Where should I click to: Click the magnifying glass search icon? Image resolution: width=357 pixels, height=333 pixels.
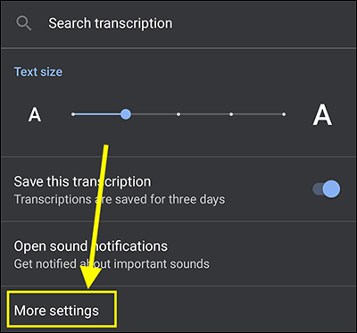pyautogui.click(x=24, y=23)
